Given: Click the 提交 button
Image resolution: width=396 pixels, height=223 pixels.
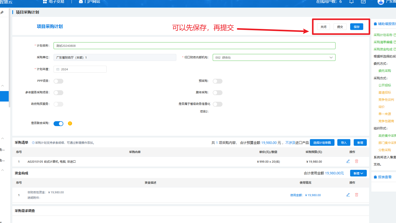Looking at the screenshot, I should [x=340, y=27].
